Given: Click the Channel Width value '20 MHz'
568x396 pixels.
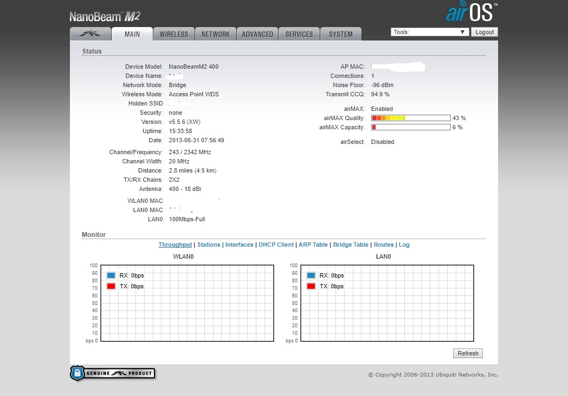Looking at the screenshot, I should pos(179,161).
